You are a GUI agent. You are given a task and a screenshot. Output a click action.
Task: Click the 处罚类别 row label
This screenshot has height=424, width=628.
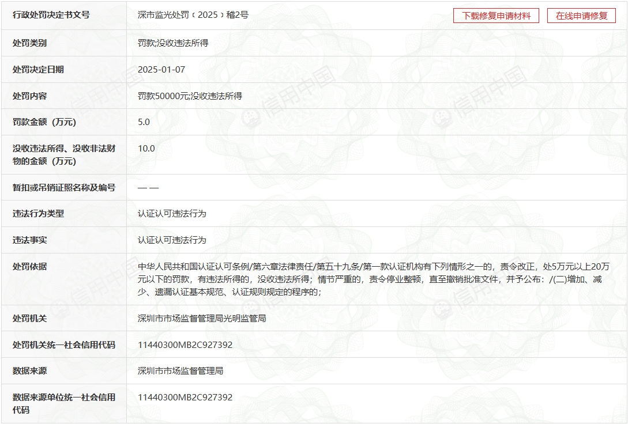30,43
